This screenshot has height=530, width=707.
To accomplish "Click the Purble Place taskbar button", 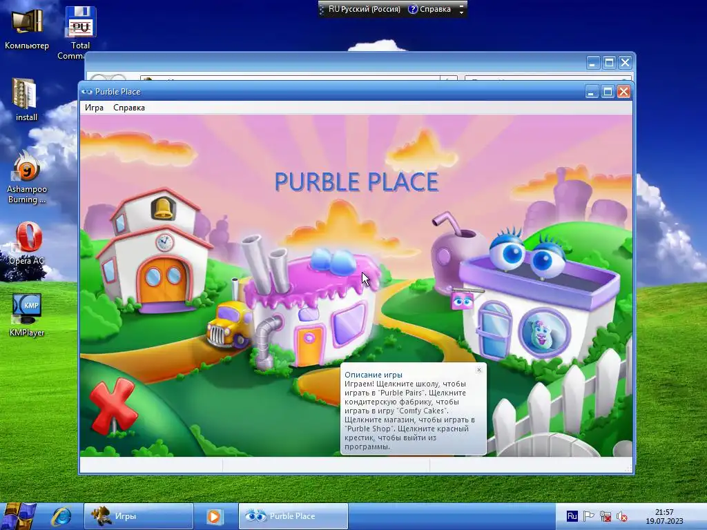I will point(293,516).
